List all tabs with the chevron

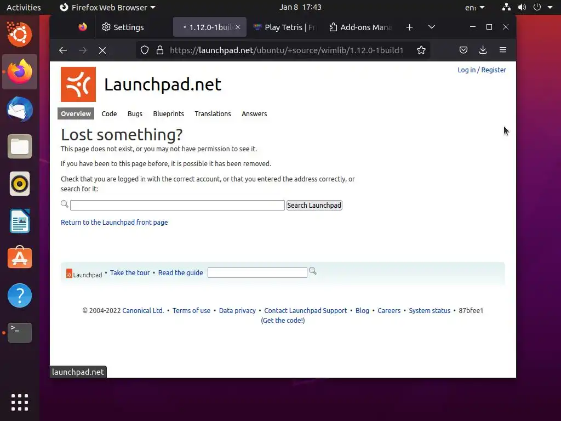(x=432, y=27)
